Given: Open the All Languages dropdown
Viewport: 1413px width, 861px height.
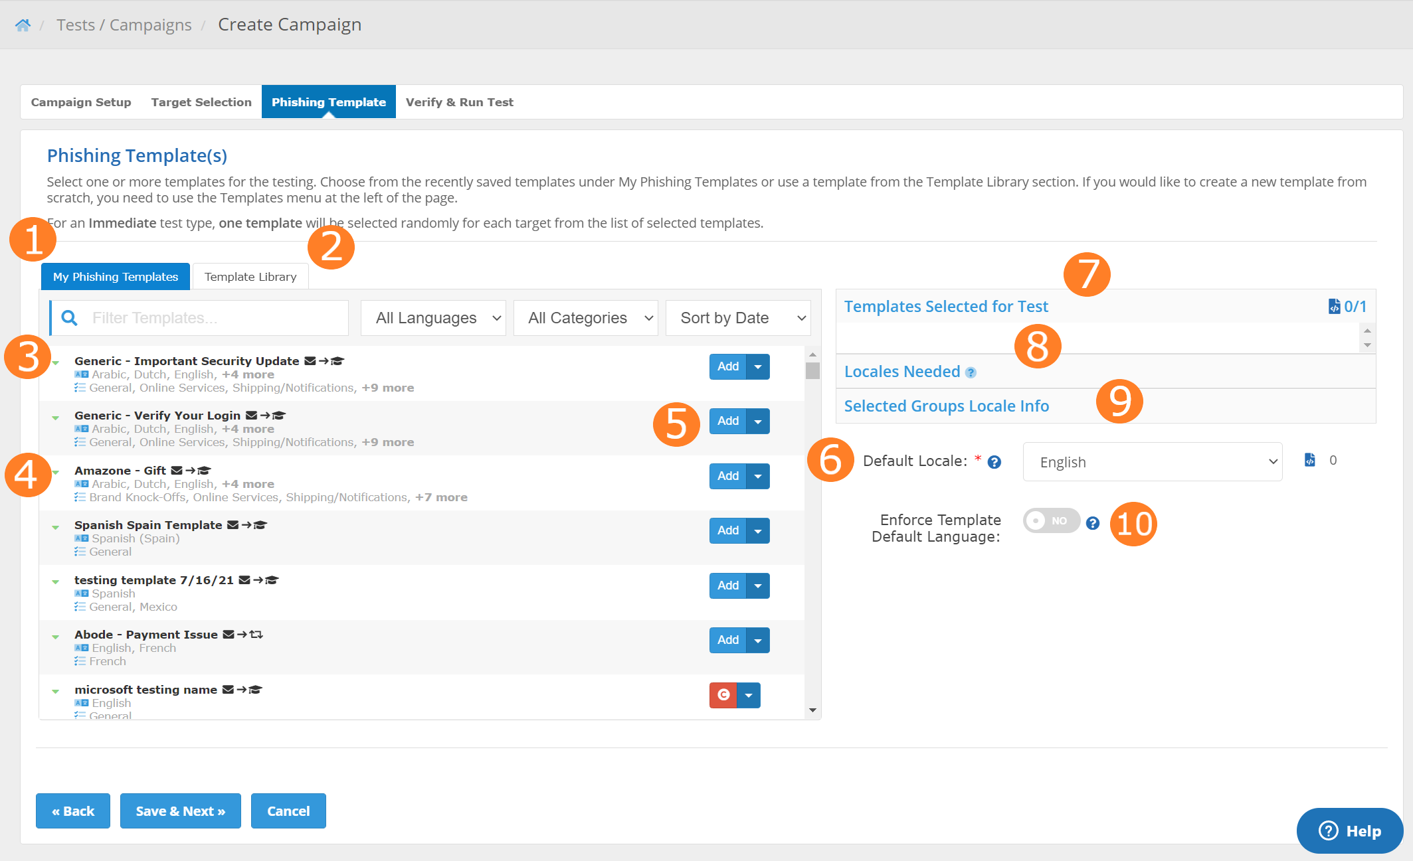Looking at the screenshot, I should click(x=432, y=317).
